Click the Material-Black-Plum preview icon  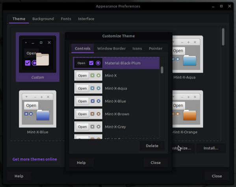click(88, 63)
